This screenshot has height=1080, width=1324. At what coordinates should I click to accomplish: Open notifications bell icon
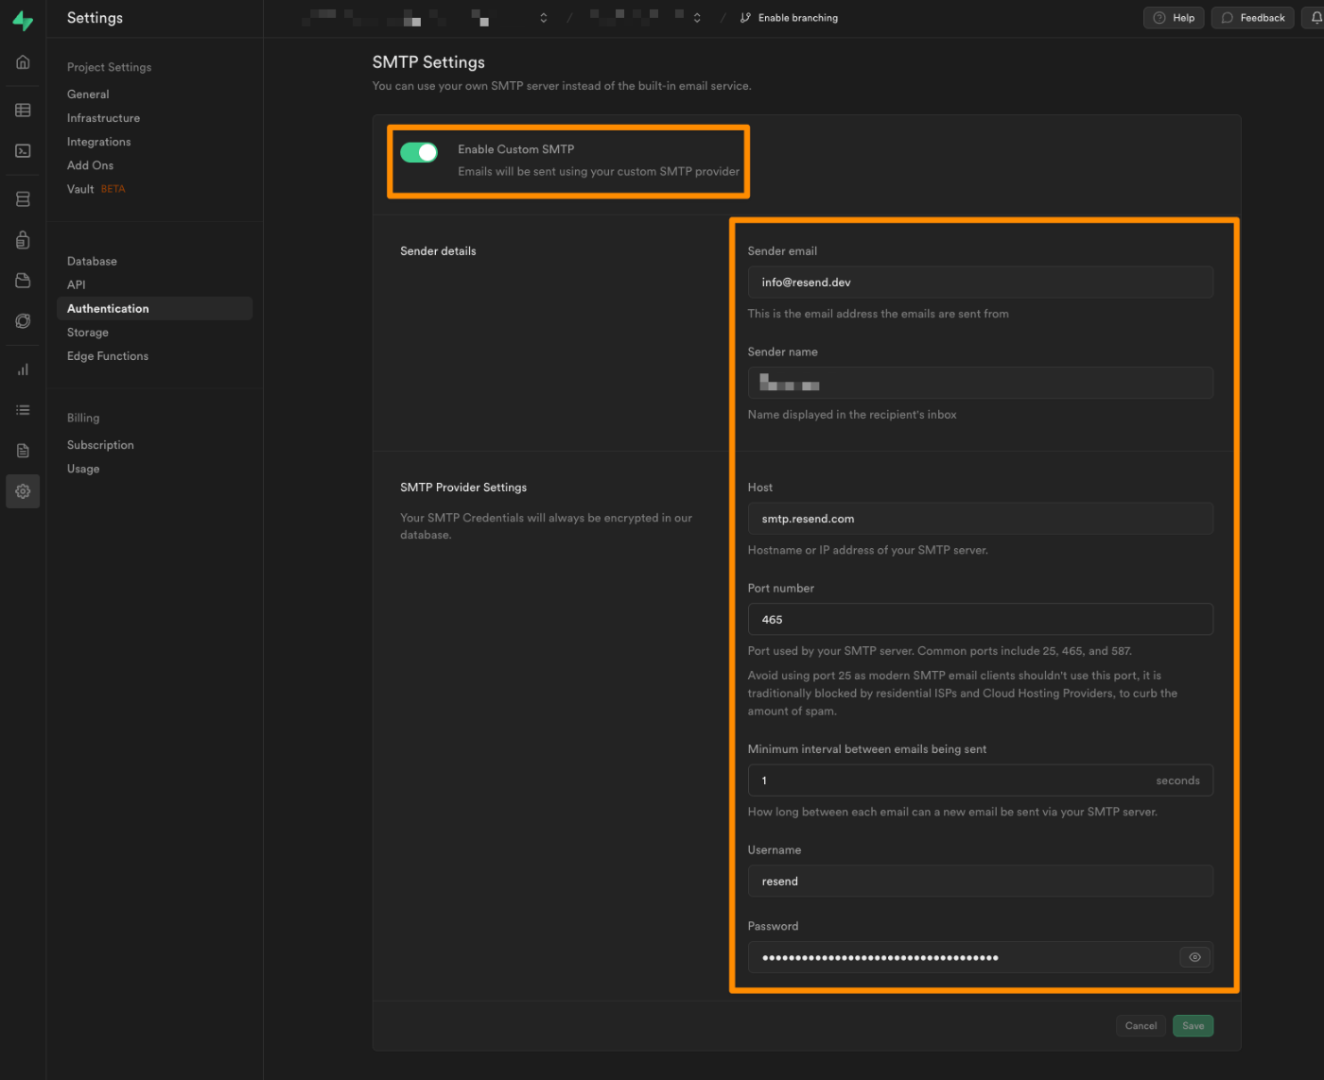tap(1315, 18)
